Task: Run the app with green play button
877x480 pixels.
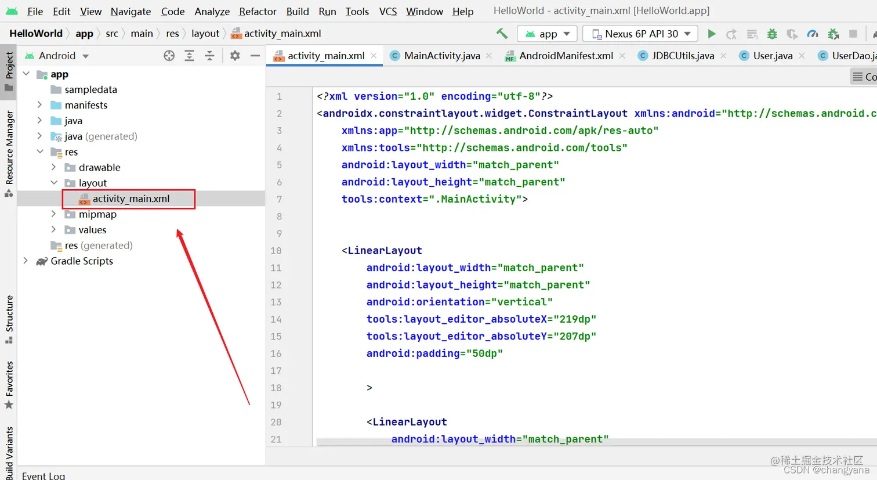Action: (712, 34)
